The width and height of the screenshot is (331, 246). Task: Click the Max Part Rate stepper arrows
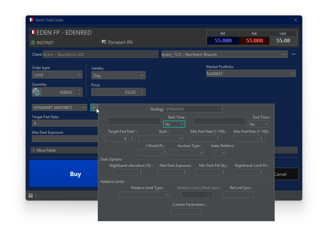click(261, 138)
